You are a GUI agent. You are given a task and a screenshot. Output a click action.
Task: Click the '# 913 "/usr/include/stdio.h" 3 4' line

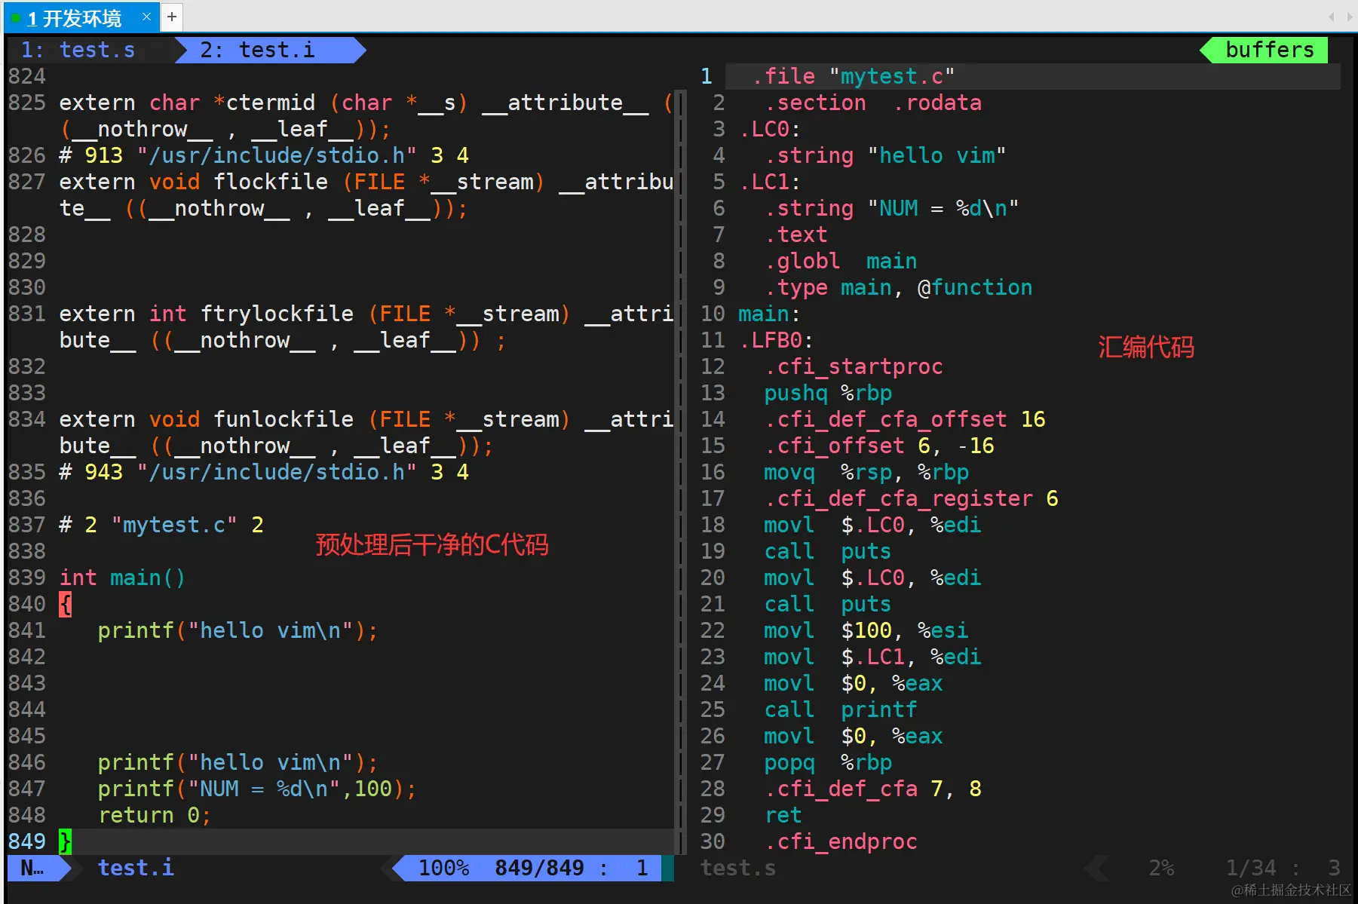264,155
